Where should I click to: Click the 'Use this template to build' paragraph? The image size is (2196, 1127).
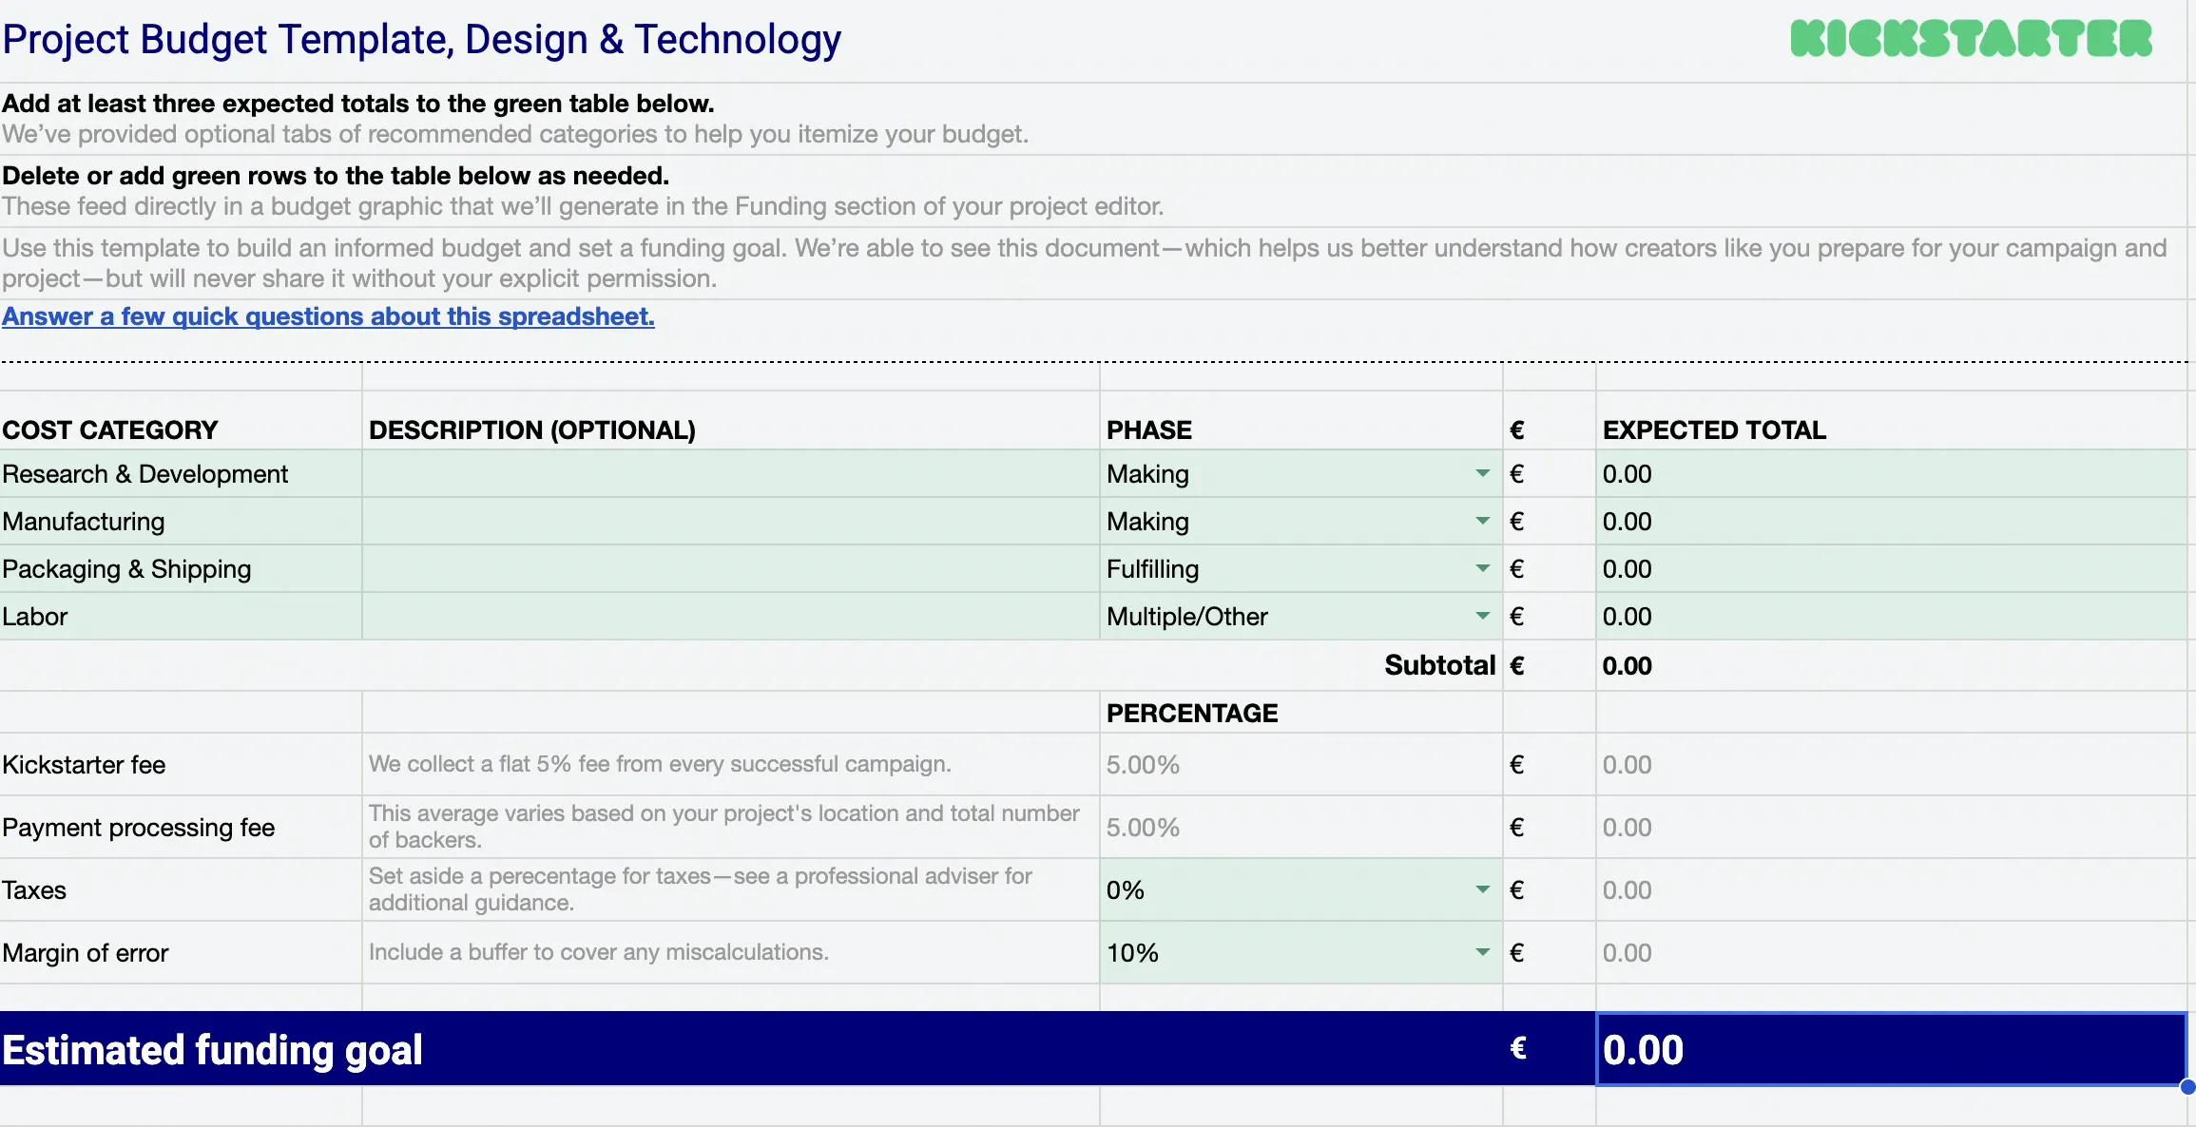1084,263
